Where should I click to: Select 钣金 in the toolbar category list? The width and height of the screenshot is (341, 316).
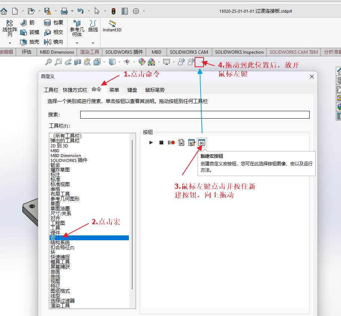pyautogui.click(x=55, y=165)
